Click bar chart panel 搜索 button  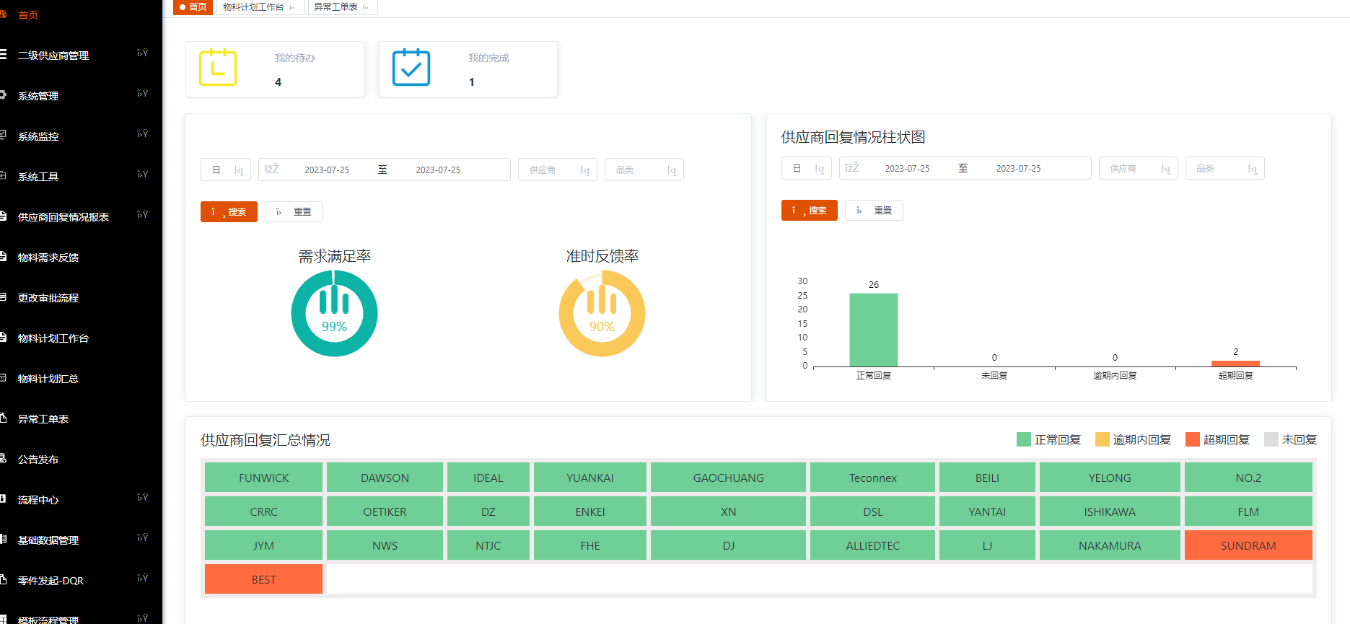coord(810,210)
